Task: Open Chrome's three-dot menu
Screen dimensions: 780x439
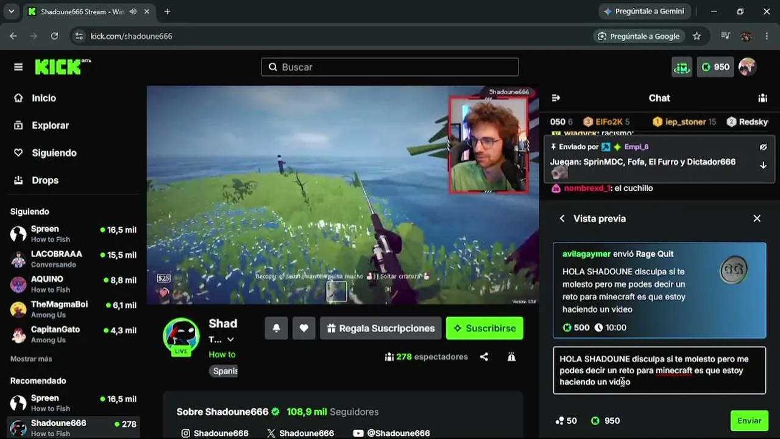Action: point(767,36)
